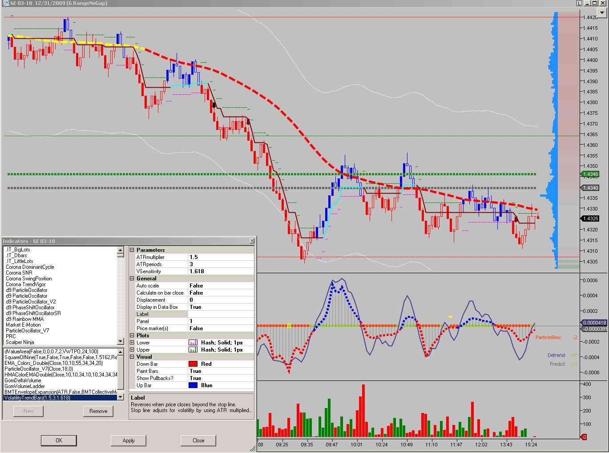This screenshot has width=609, height=453.
Task: Click the empty Label value field
Action: tap(221, 314)
